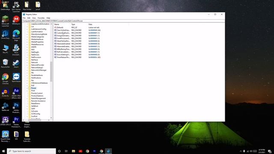Select the HiberFileSizePer... value icon

pyautogui.click(x=55, y=41)
